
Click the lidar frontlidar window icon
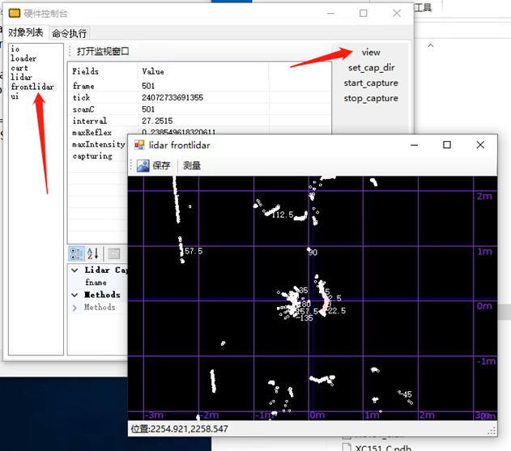click(x=138, y=145)
